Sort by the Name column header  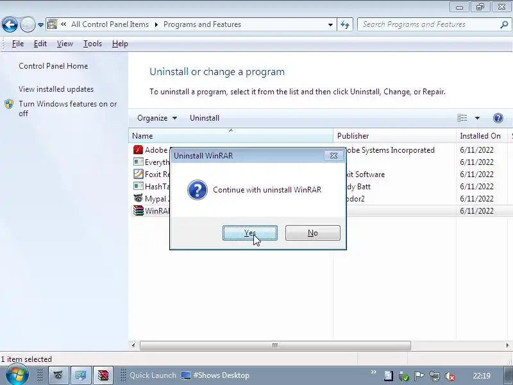[231, 136]
